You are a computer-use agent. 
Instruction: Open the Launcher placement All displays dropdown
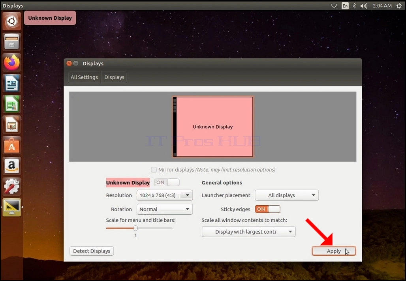coord(287,195)
